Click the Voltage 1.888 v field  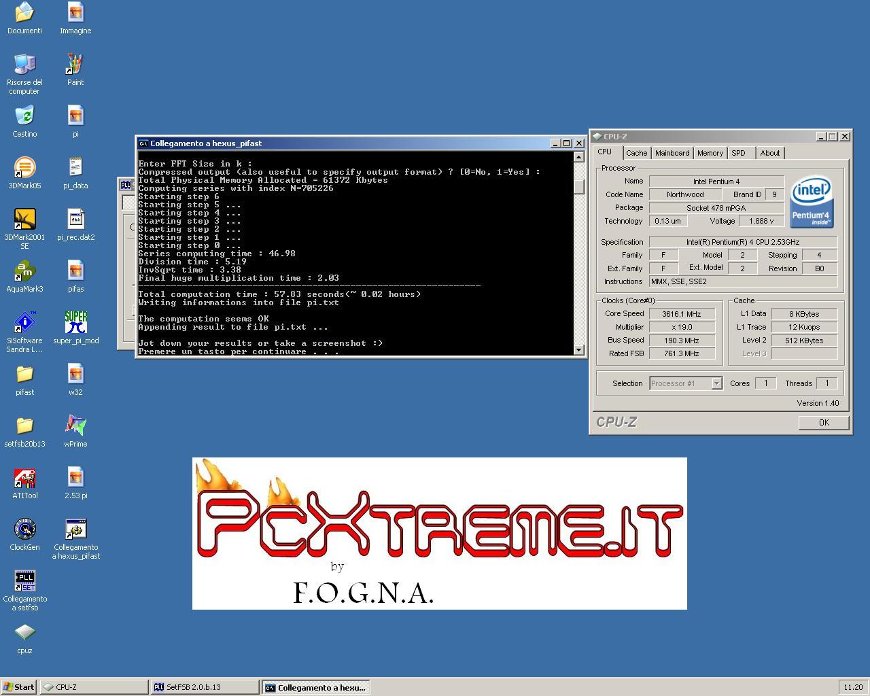(761, 221)
